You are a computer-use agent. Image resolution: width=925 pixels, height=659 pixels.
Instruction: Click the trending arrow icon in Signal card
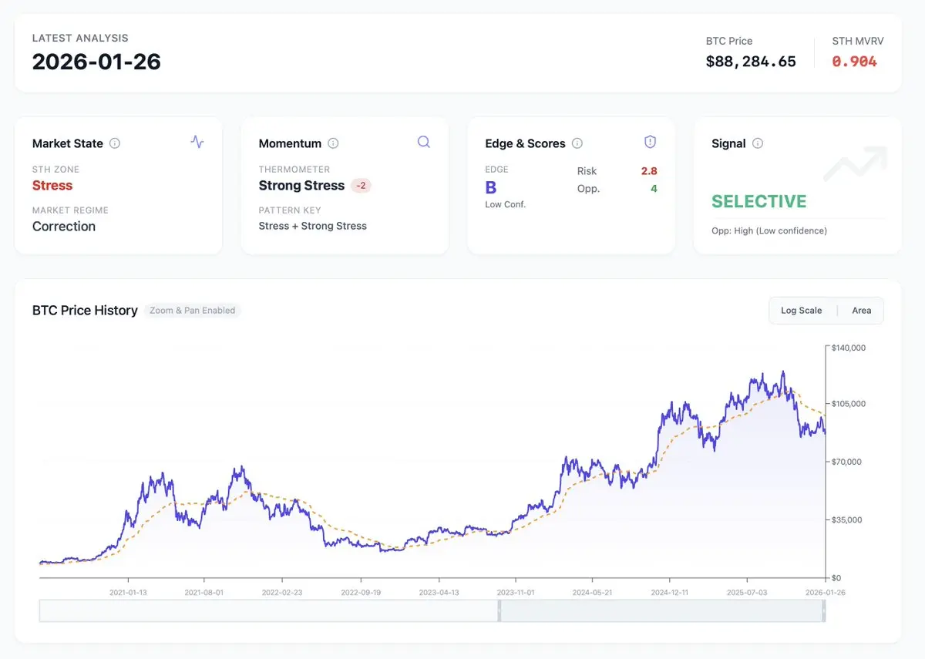[855, 163]
